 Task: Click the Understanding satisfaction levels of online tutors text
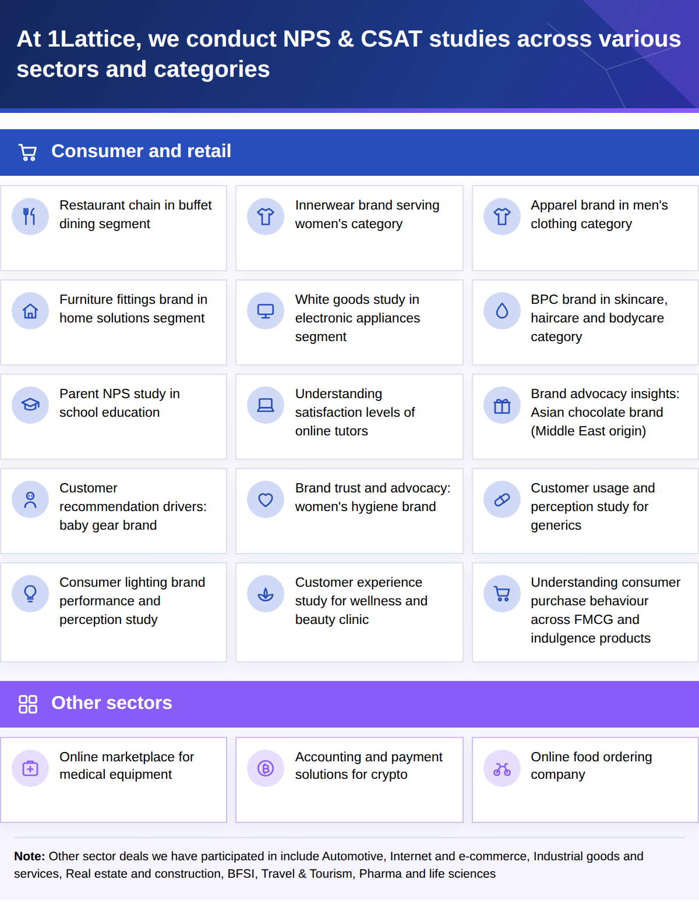tap(355, 412)
